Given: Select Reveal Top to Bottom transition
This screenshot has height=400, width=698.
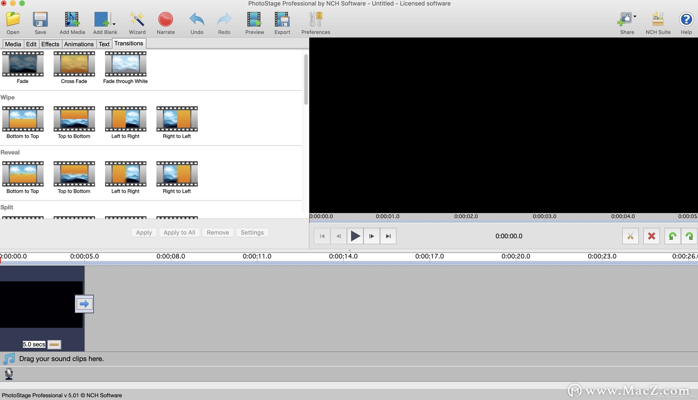Looking at the screenshot, I should pyautogui.click(x=74, y=174).
